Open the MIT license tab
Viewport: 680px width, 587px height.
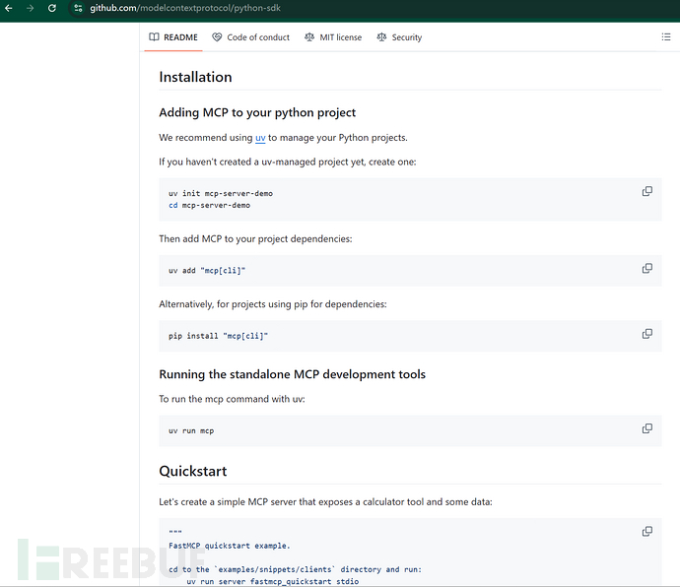[333, 37]
